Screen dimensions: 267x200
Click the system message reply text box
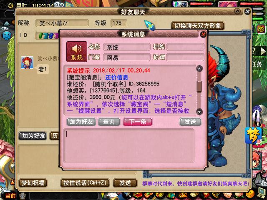coord(129,145)
